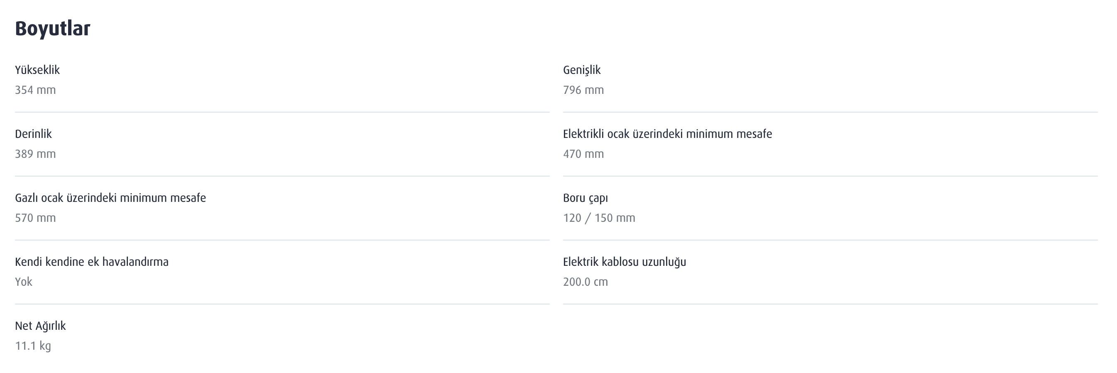
Task: Click the 470 mm value
Action: pyautogui.click(x=583, y=154)
